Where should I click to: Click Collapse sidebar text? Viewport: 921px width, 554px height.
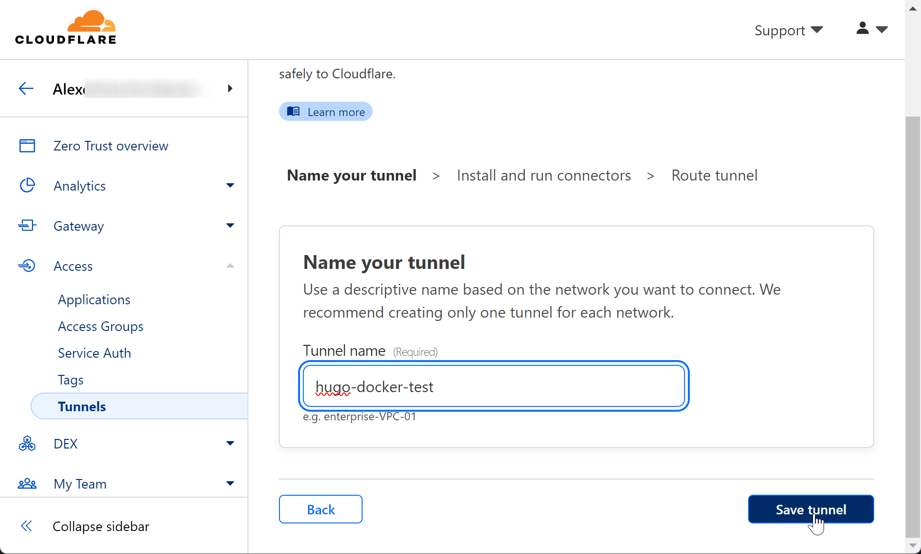point(101,526)
